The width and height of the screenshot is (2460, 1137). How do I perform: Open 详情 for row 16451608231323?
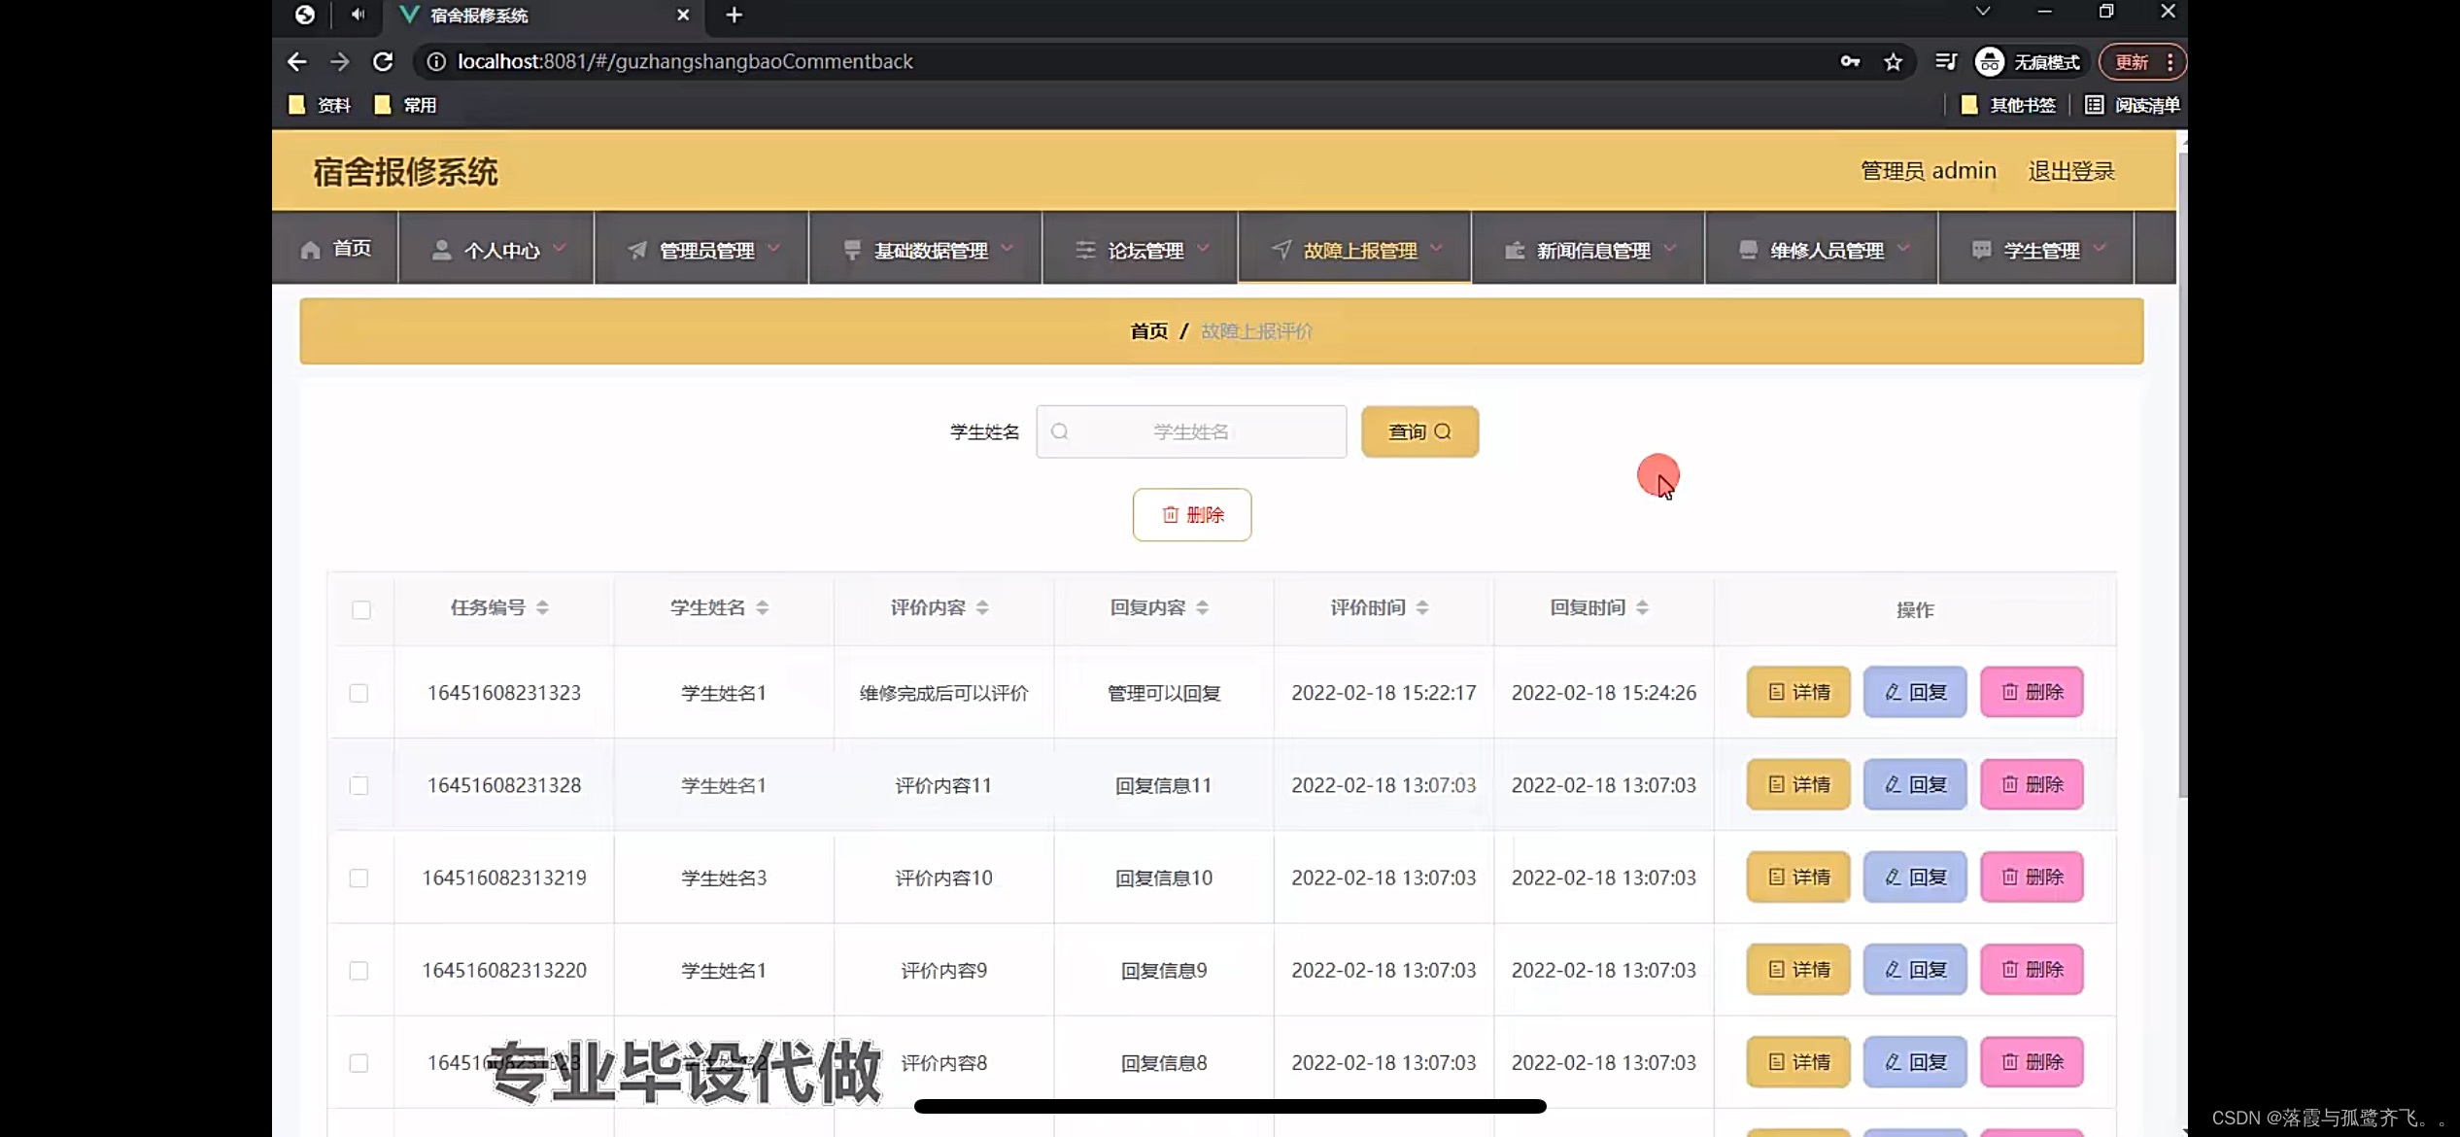point(1798,692)
